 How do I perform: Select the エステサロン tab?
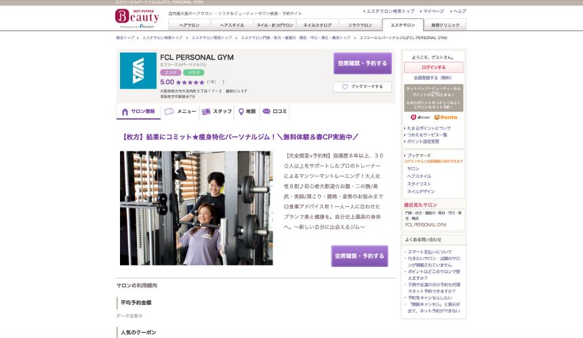tap(403, 25)
